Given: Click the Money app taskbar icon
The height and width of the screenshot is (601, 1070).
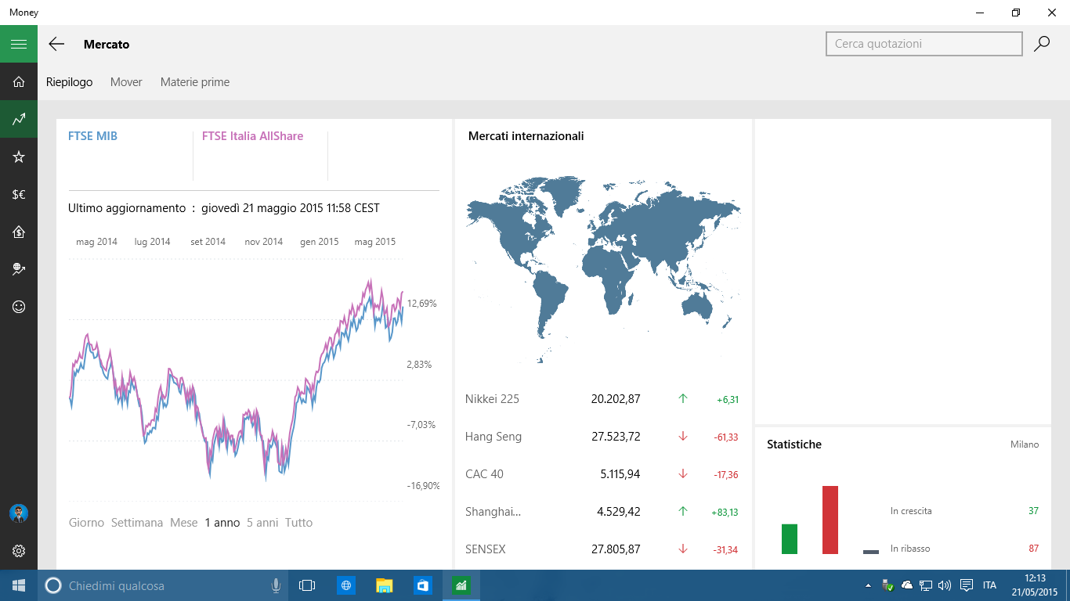Looking at the screenshot, I should tap(461, 585).
